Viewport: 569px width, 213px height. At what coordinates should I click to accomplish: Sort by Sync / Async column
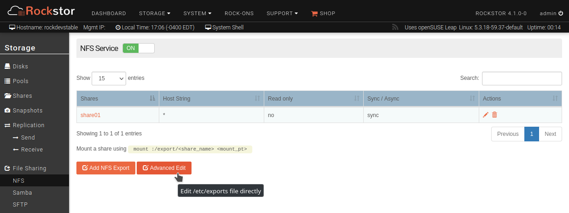421,99
